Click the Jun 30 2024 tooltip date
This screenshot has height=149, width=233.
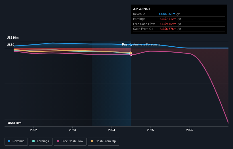(142, 9)
